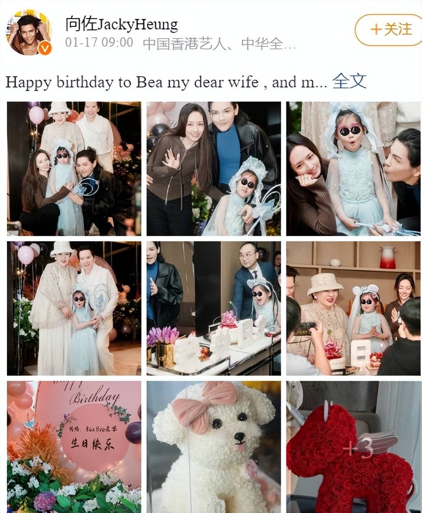This screenshot has width=422, height=513.
Task: Open the profile avatar of the poster
Action: (29, 32)
